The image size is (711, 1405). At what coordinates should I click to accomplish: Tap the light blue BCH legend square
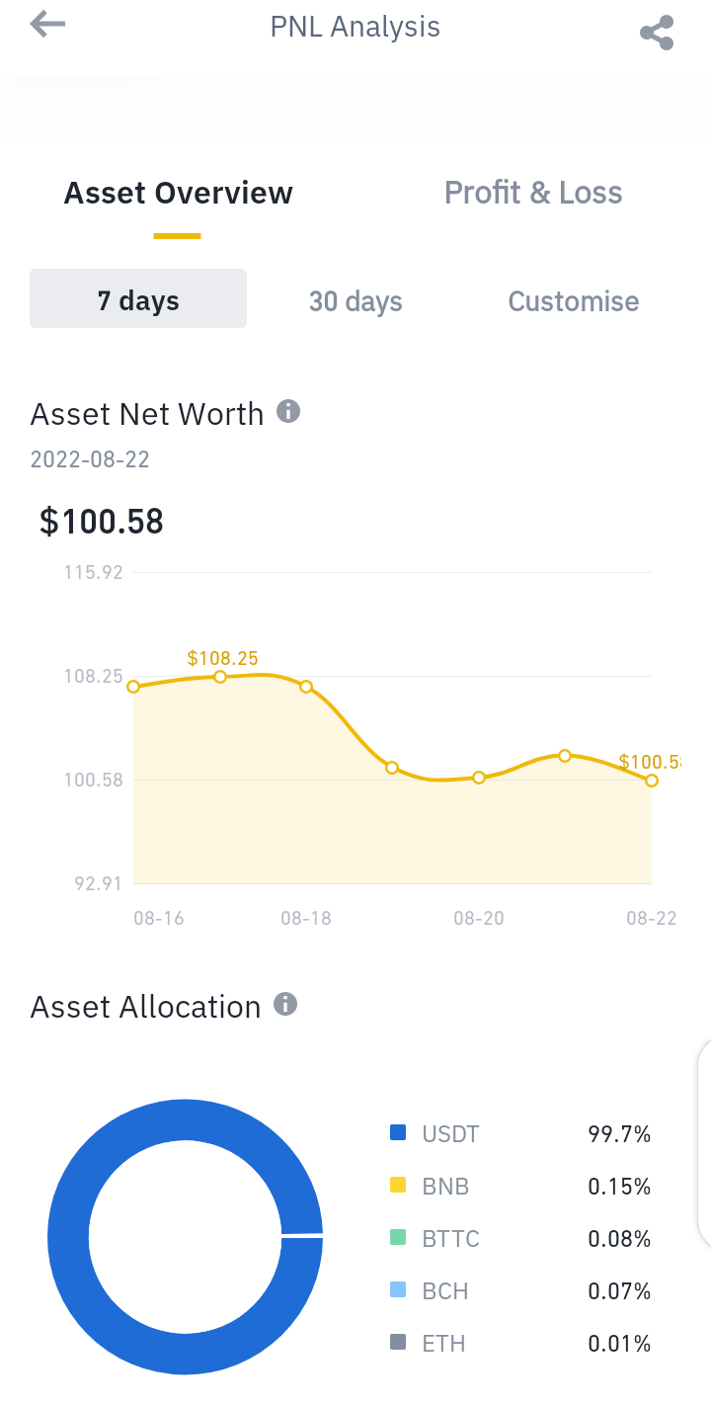pos(399,1289)
